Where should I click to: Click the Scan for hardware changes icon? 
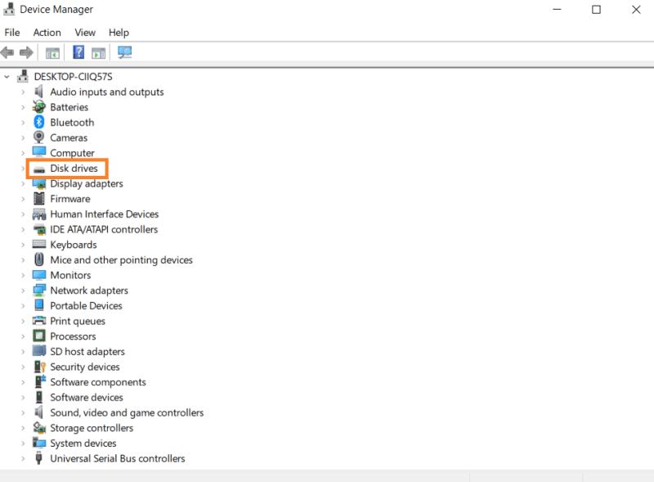(x=124, y=52)
